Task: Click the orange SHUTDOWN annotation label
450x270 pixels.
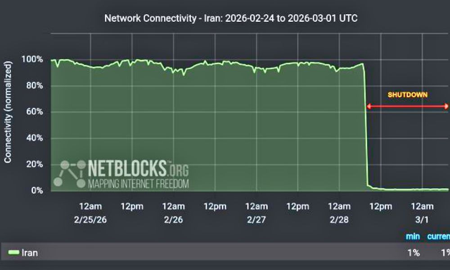Action: 408,95
